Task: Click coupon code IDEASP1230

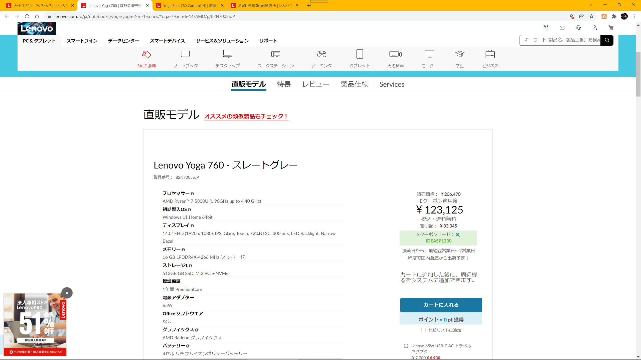Action: pos(438,241)
